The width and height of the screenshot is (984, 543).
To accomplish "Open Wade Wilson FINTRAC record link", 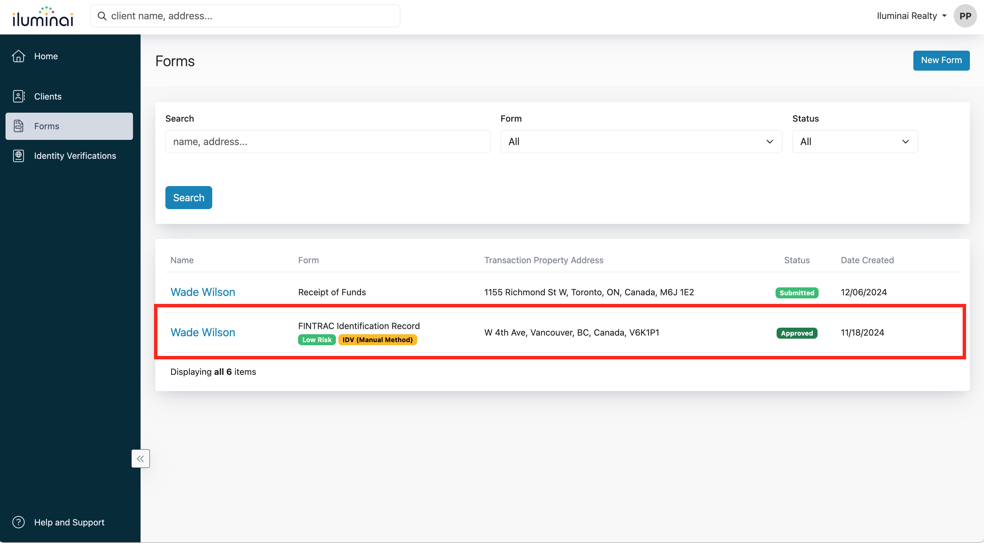I will (203, 332).
